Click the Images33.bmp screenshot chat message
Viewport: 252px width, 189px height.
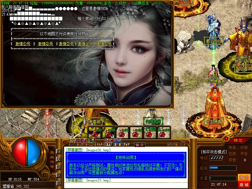(x=88, y=180)
